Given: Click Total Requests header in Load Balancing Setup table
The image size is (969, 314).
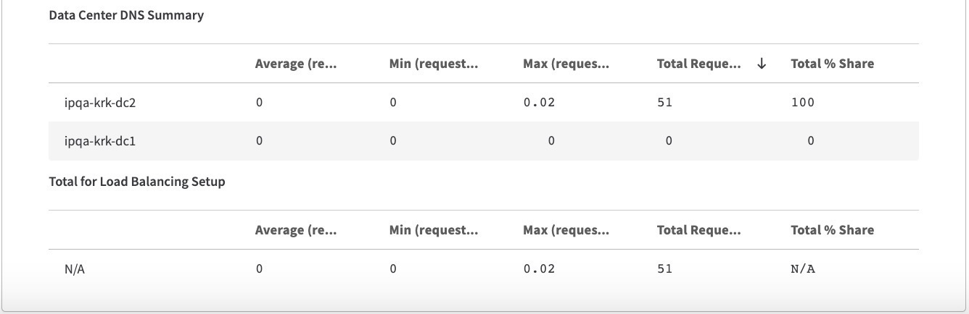Looking at the screenshot, I should pyautogui.click(x=698, y=230).
